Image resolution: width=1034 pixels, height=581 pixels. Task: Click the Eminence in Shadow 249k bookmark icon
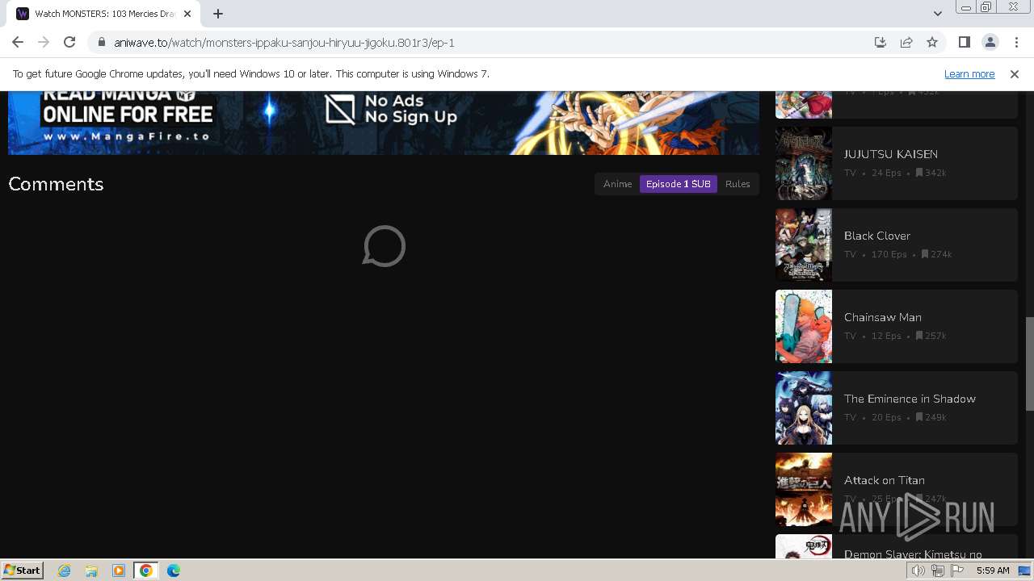(x=919, y=417)
